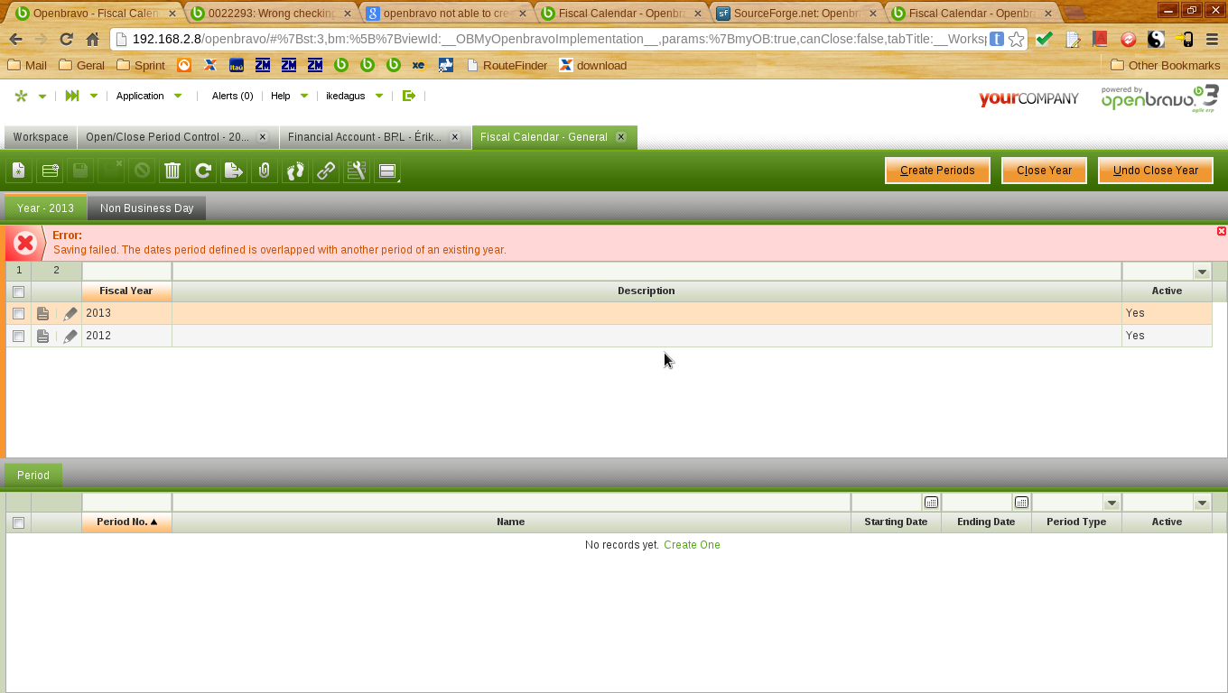Sort by the Period No. column header

pos(126,522)
